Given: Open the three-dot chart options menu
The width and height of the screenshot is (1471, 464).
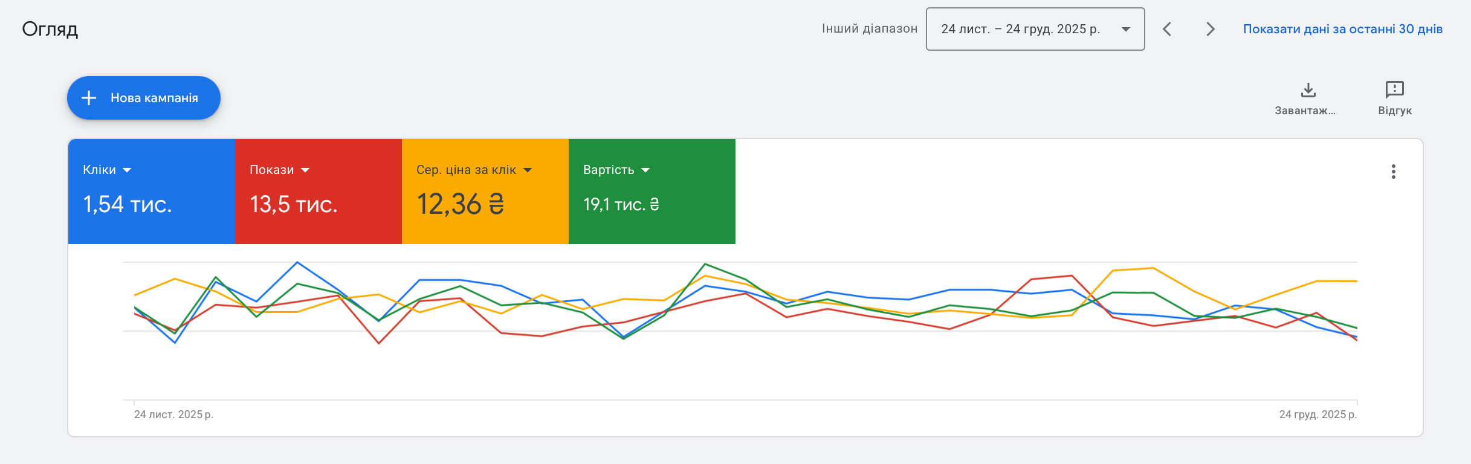Looking at the screenshot, I should pyautogui.click(x=1393, y=172).
